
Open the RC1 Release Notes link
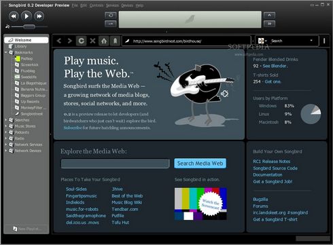coord(271,162)
